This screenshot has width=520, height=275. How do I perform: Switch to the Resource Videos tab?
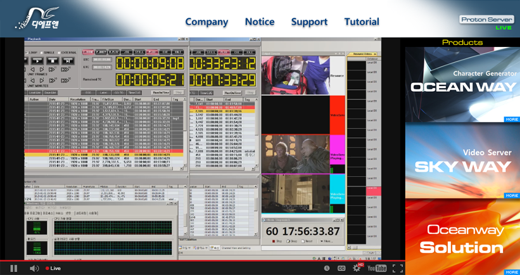click(x=362, y=54)
